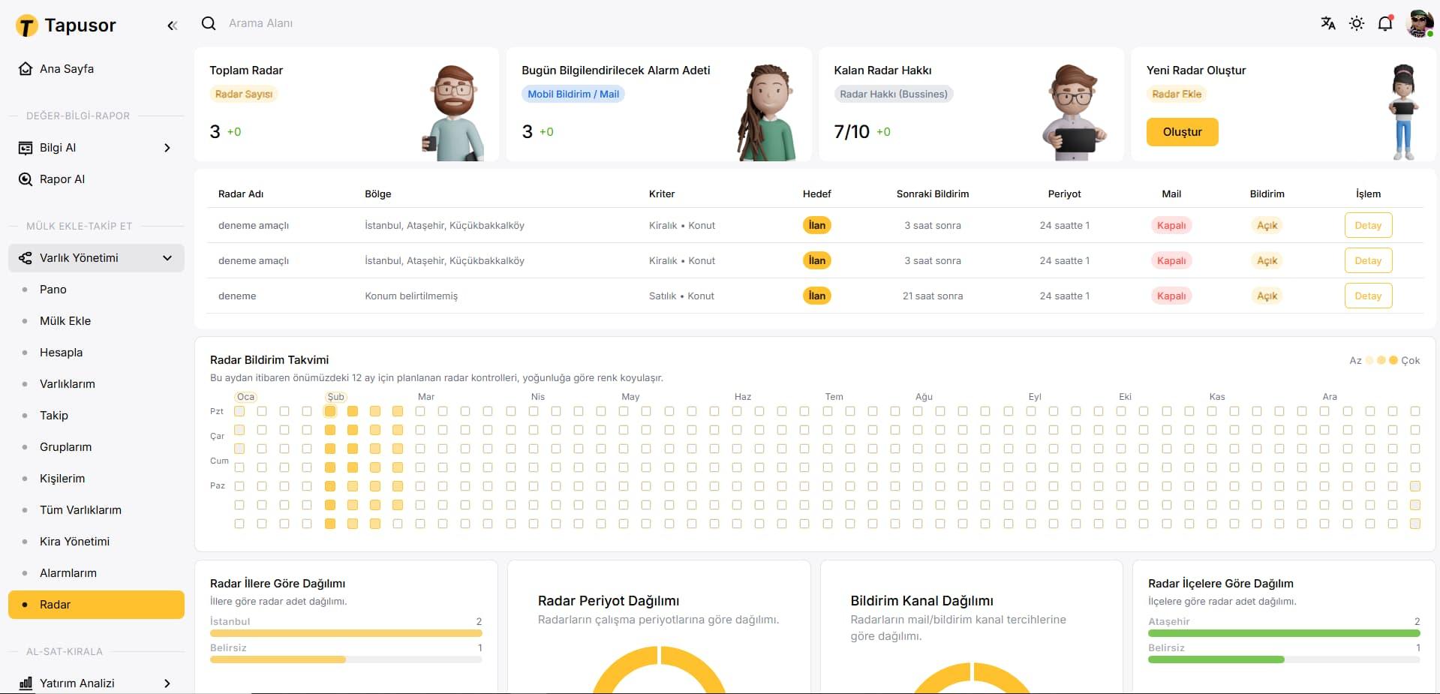Screen dimensions: 1440x694
Task: Click the Sonraki Bildirim column header
Action: point(933,194)
